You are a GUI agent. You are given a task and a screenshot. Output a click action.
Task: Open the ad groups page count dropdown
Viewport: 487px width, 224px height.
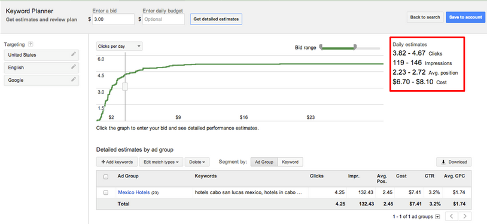[x=438, y=217]
